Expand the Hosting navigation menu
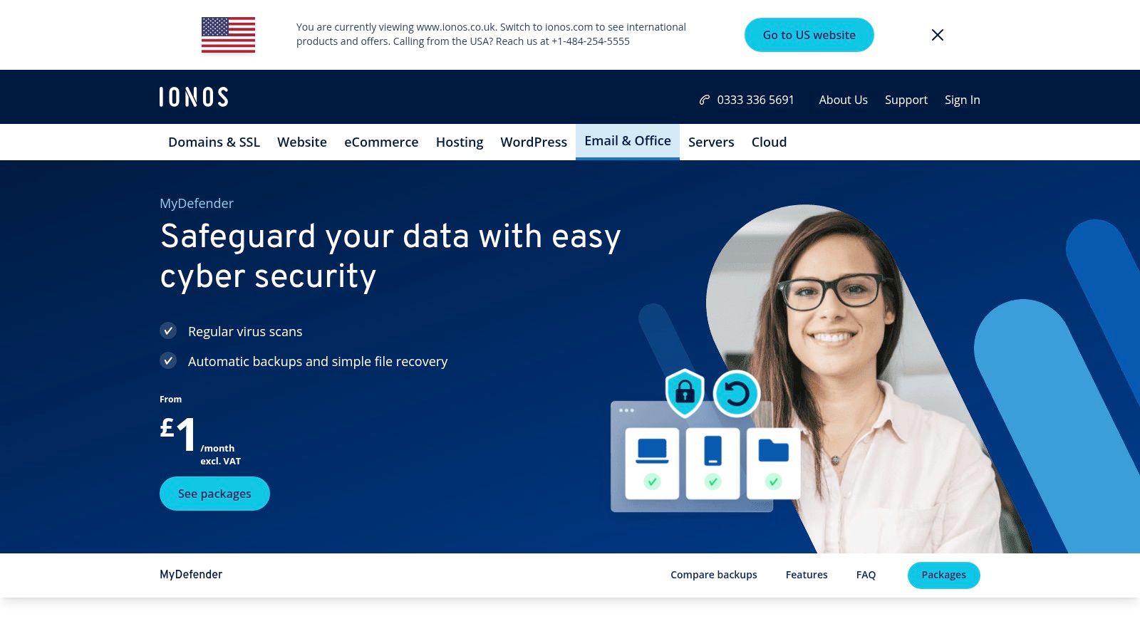The height and width of the screenshot is (641, 1140). pos(460,142)
